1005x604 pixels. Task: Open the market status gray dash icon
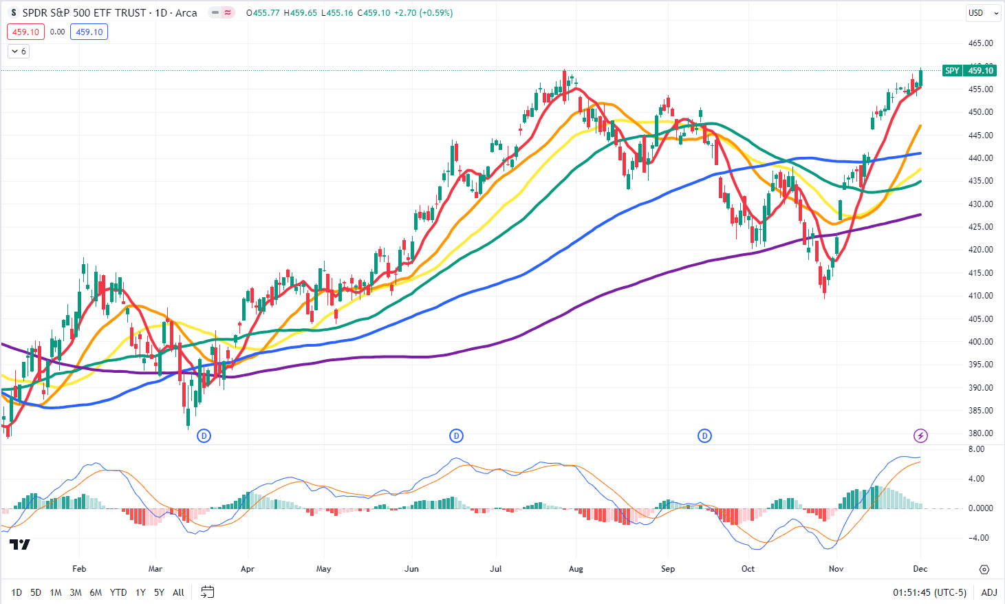tap(215, 13)
